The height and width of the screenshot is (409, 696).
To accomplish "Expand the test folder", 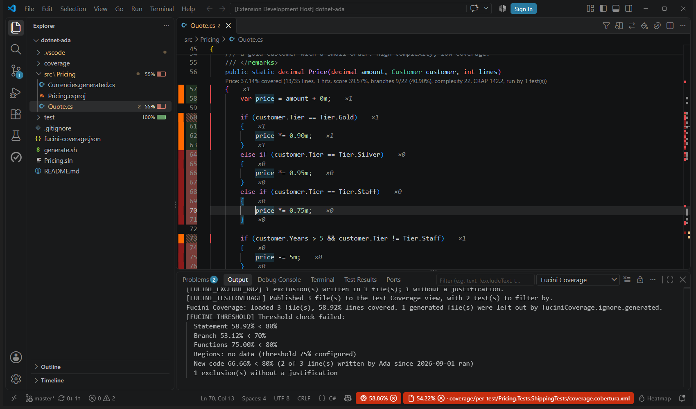I will tap(100, 117).
